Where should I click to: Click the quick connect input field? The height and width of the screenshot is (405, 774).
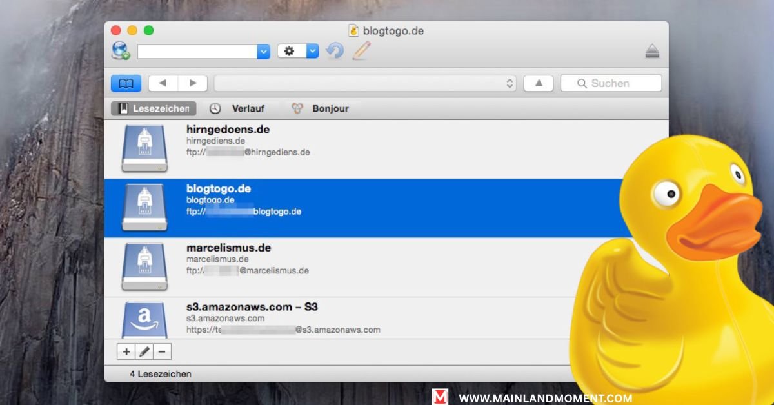coord(197,52)
